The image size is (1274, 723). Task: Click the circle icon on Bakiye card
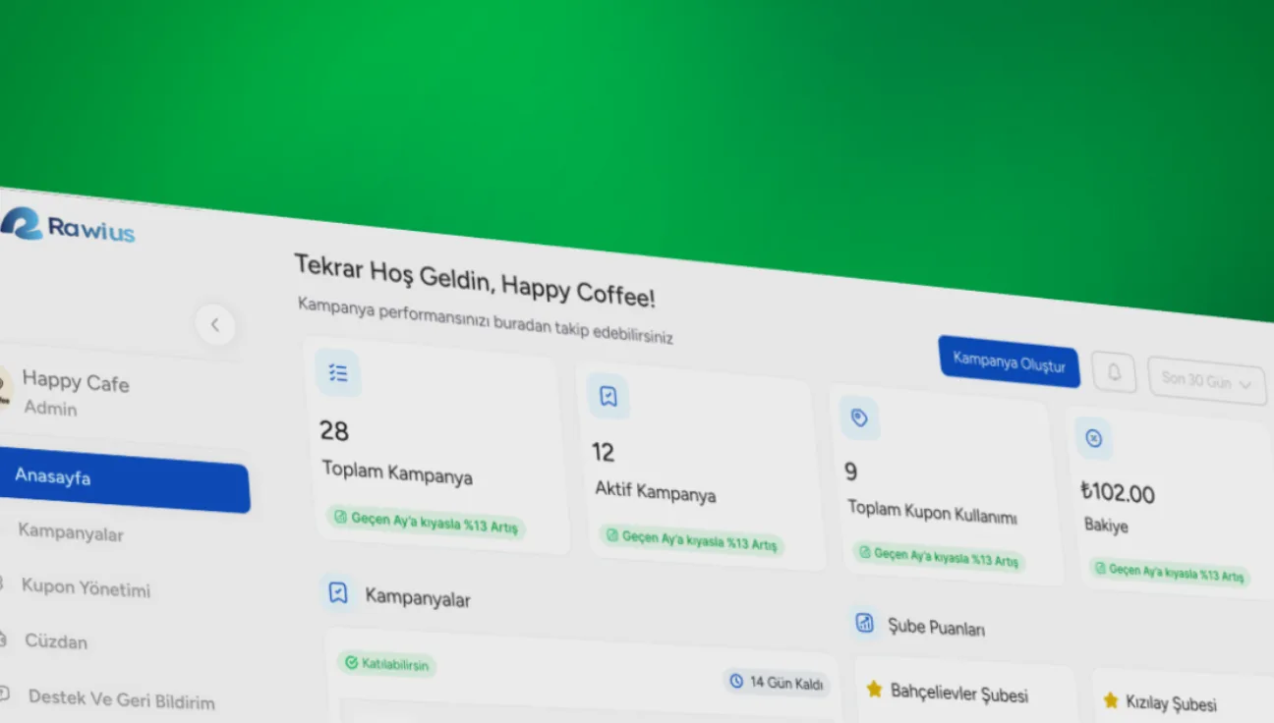[x=1093, y=438]
